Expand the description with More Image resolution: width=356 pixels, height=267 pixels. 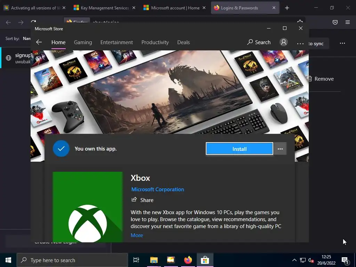coord(137,235)
